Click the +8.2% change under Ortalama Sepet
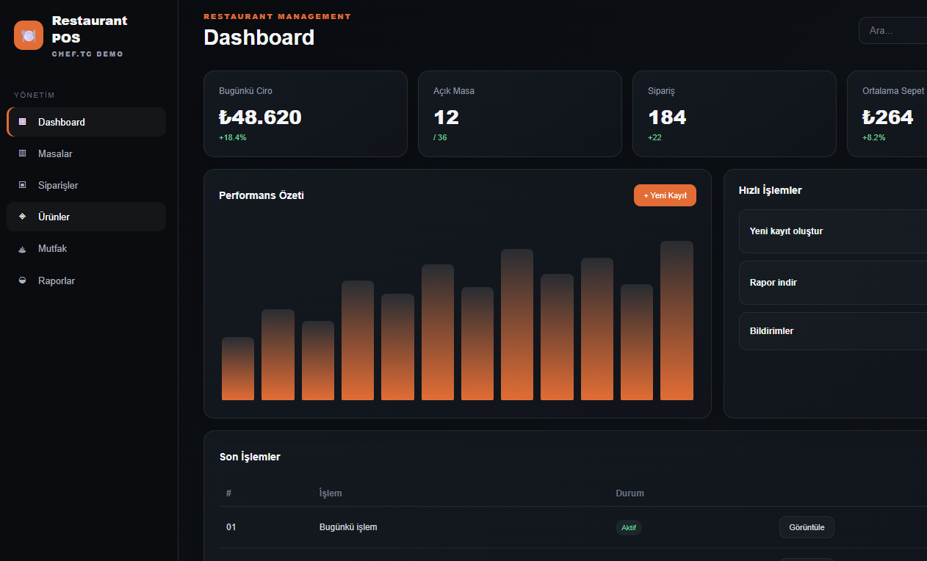The height and width of the screenshot is (561, 927). [874, 137]
